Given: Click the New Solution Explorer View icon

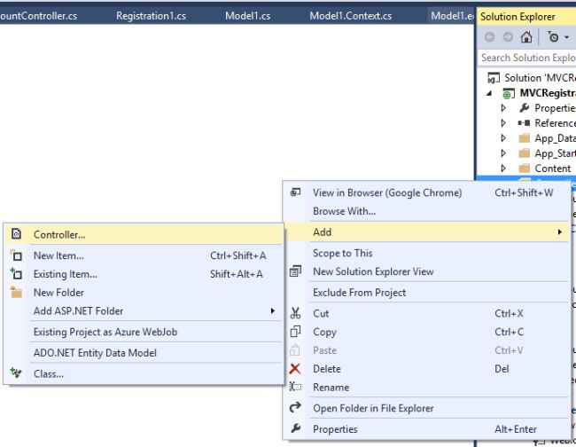Looking at the screenshot, I should tap(296, 272).
